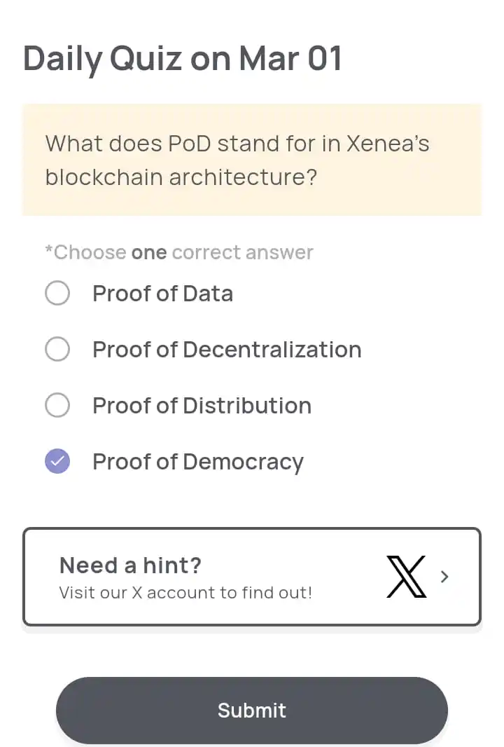Click the X logo icon in hint box
The height and width of the screenshot is (747, 504).
coord(406,577)
